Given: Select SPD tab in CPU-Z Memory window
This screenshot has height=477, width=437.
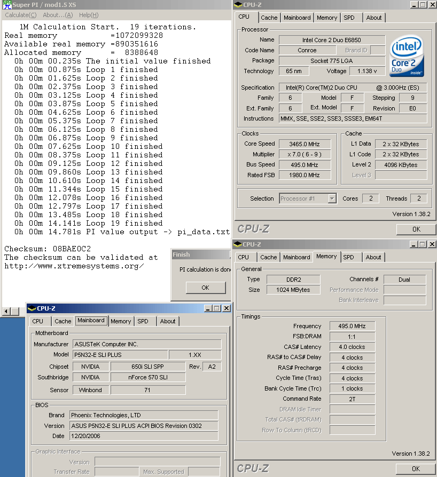Looking at the screenshot, I should click(348, 257).
